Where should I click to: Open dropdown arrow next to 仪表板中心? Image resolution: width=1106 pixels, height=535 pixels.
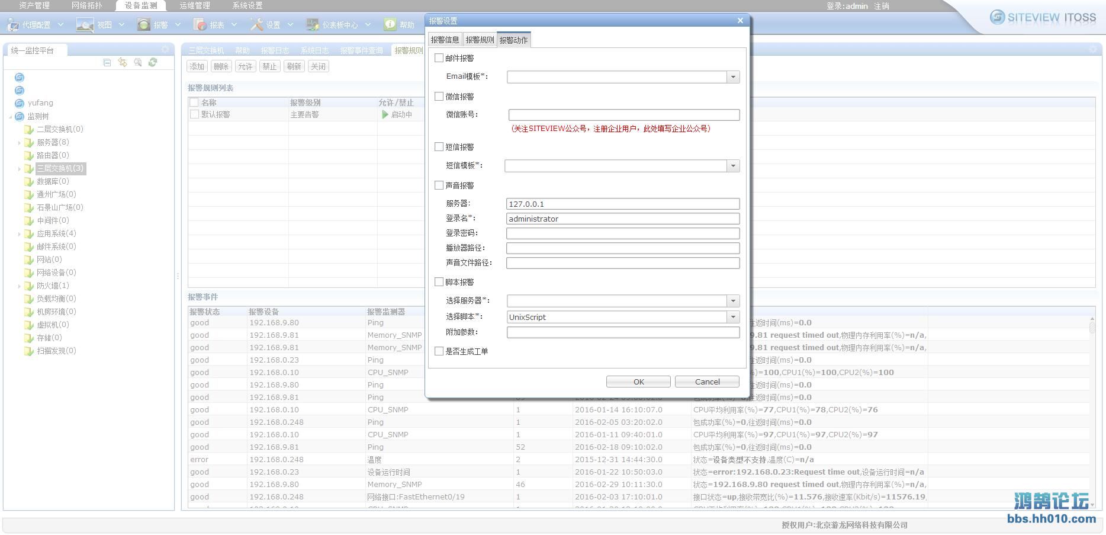tap(368, 25)
